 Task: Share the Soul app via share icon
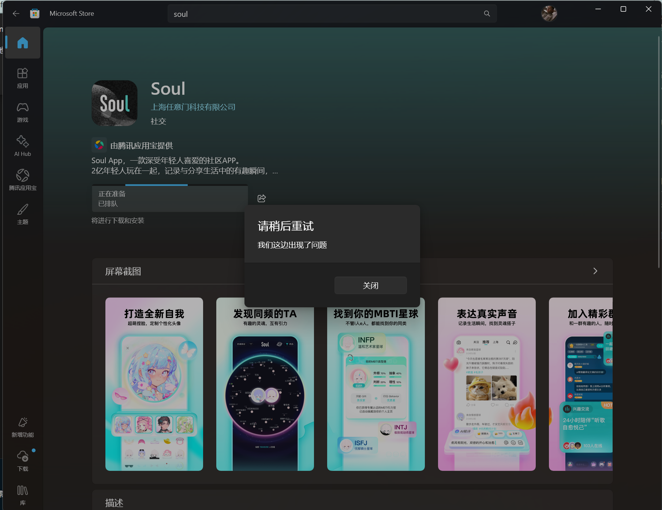pos(262,198)
